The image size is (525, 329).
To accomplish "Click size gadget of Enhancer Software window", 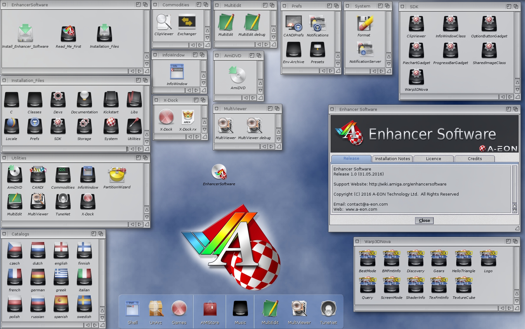I will point(517,229).
